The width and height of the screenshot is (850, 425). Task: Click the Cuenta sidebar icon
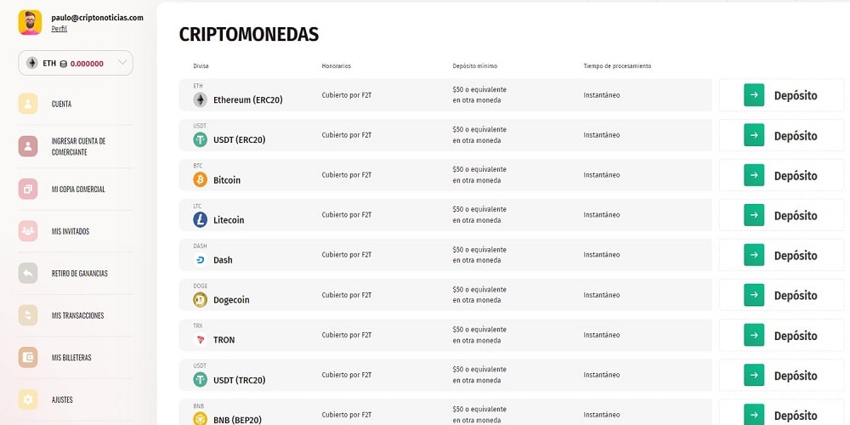pos(28,104)
